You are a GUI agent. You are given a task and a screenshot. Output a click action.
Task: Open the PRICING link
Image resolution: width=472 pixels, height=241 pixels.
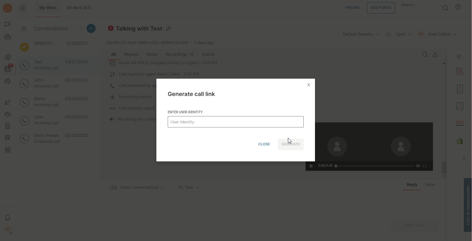(352, 8)
